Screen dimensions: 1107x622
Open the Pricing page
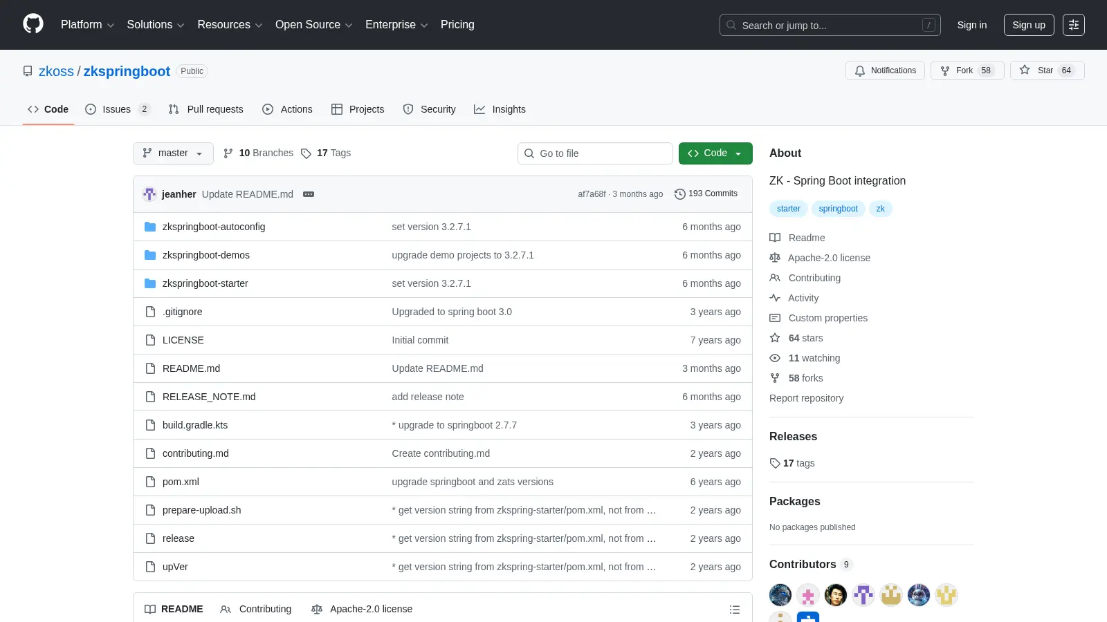(457, 25)
